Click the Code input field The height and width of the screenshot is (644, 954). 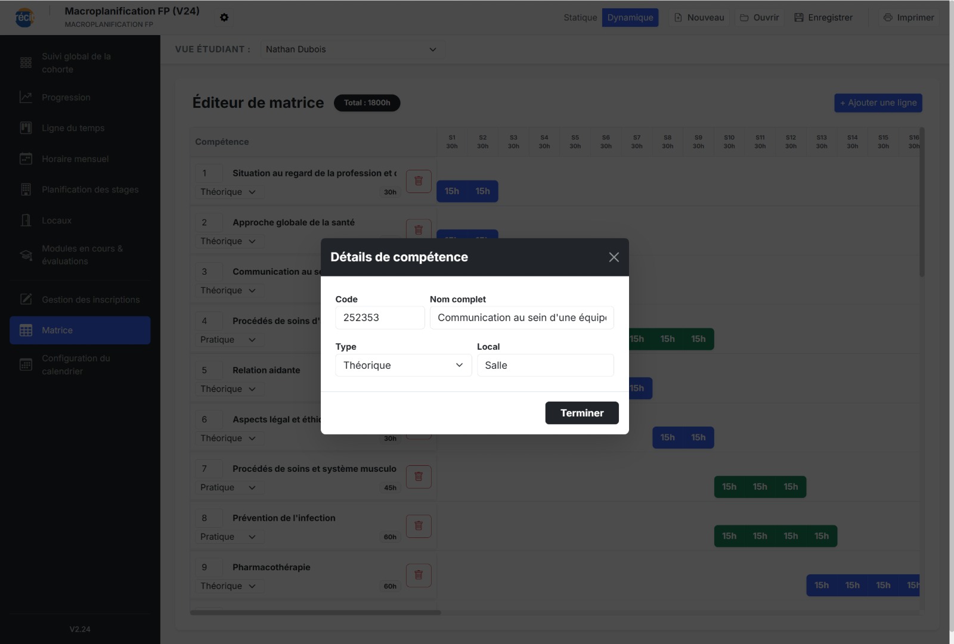click(x=379, y=318)
